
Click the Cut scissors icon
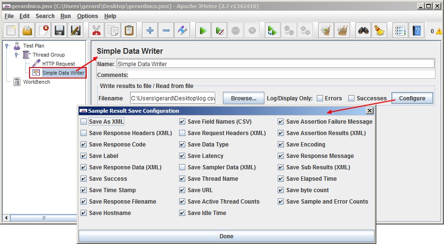click(97, 31)
